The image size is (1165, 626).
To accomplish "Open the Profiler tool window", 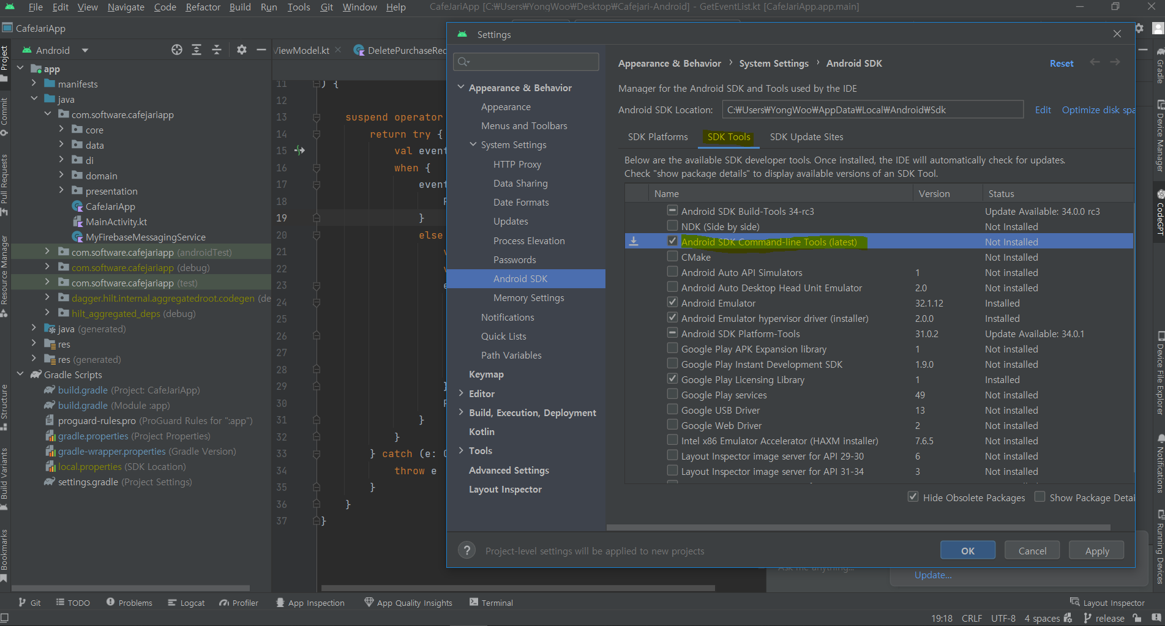I will point(239,603).
